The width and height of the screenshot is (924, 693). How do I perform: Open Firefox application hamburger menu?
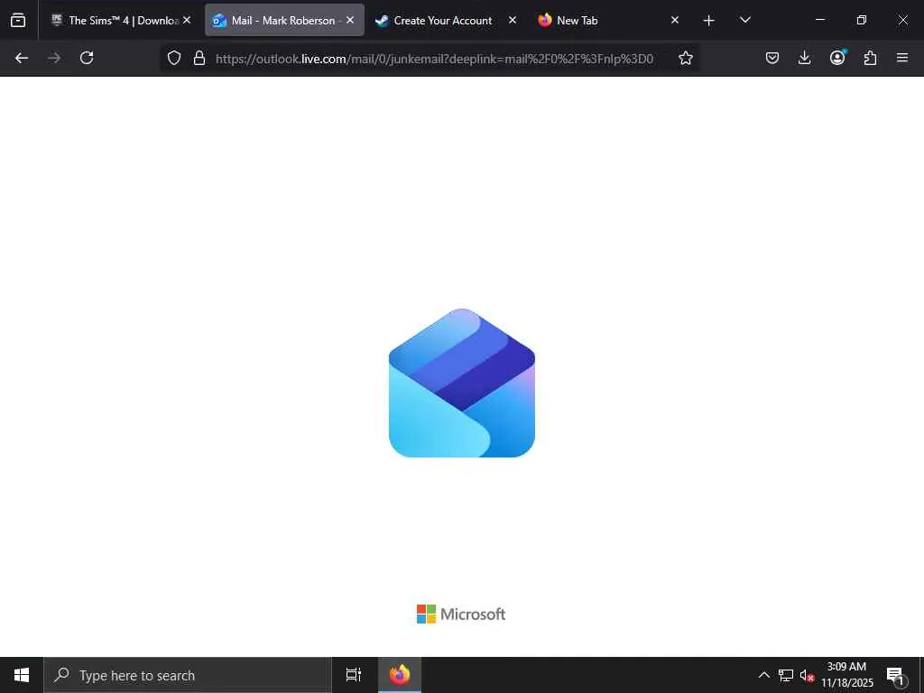click(902, 58)
